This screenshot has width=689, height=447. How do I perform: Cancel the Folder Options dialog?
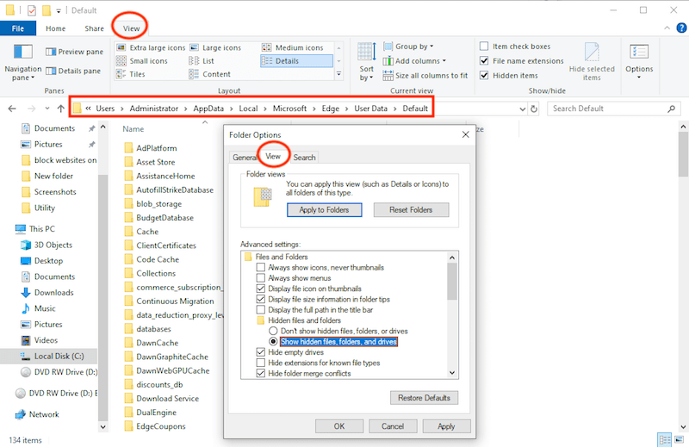393,426
